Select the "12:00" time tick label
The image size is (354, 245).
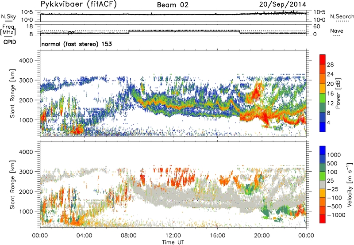click(173, 236)
